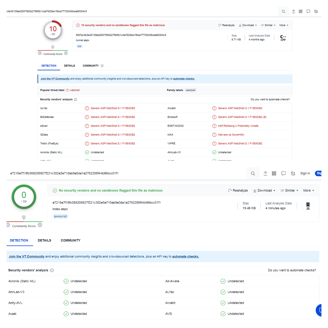
Task: Click the 0/59 detection score circle
Action: click(24, 197)
